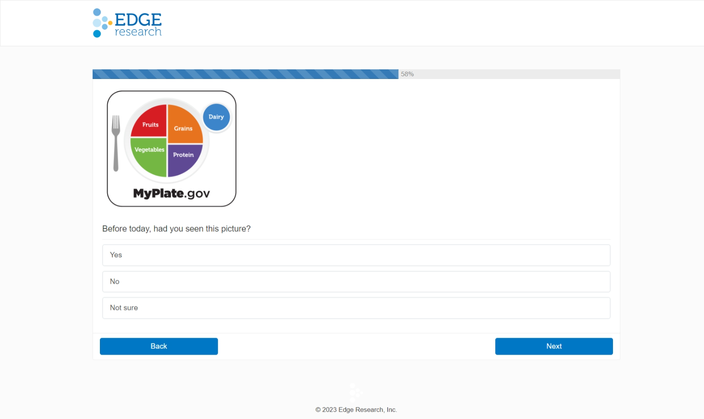The image size is (704, 419).
Task: Return with the Back button
Action: (159, 346)
